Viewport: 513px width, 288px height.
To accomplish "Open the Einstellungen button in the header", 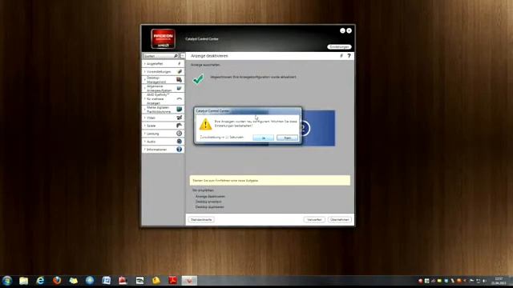I will pyautogui.click(x=339, y=47).
